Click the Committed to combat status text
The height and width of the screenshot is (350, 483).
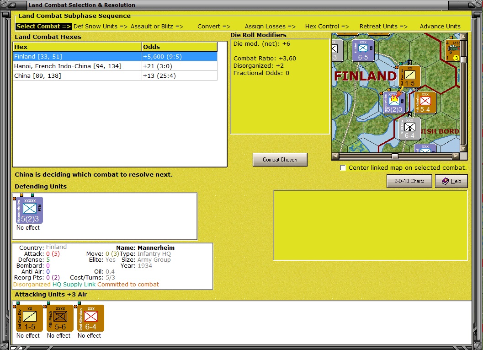128,284
